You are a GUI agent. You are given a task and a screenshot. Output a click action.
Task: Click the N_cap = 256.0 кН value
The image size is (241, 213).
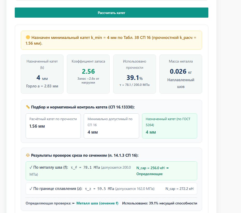coord(150,168)
